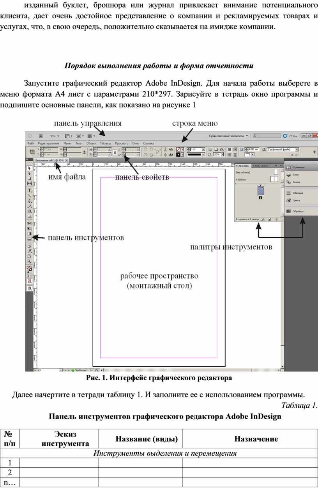Select the page 1 thumbnail in Pages panel
The height and width of the screenshot is (488, 318).
[x=260, y=191]
